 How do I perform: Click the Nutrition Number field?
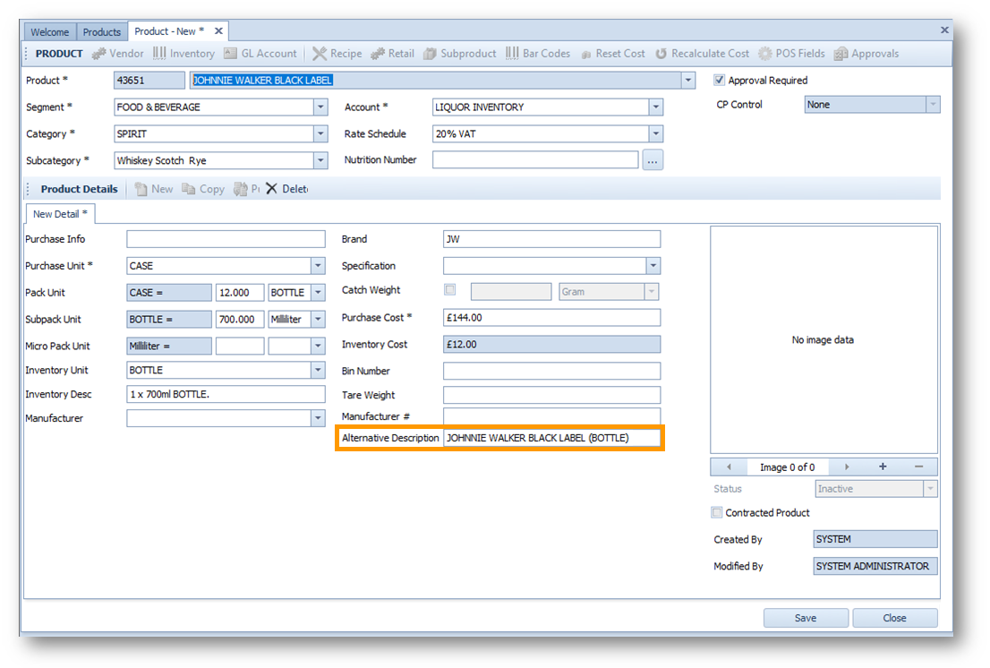(x=535, y=159)
